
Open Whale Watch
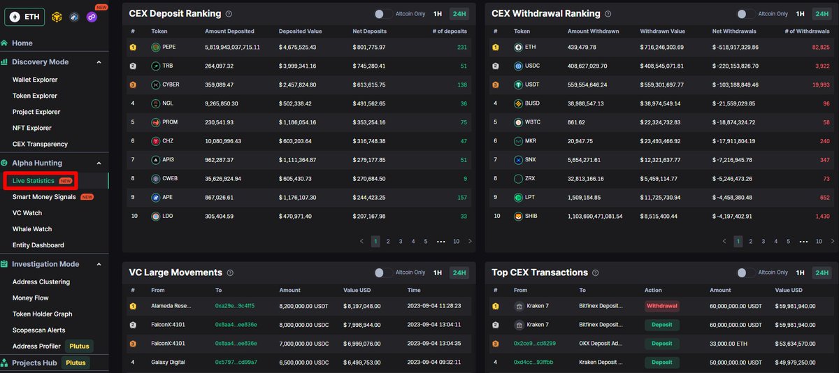(x=32, y=229)
